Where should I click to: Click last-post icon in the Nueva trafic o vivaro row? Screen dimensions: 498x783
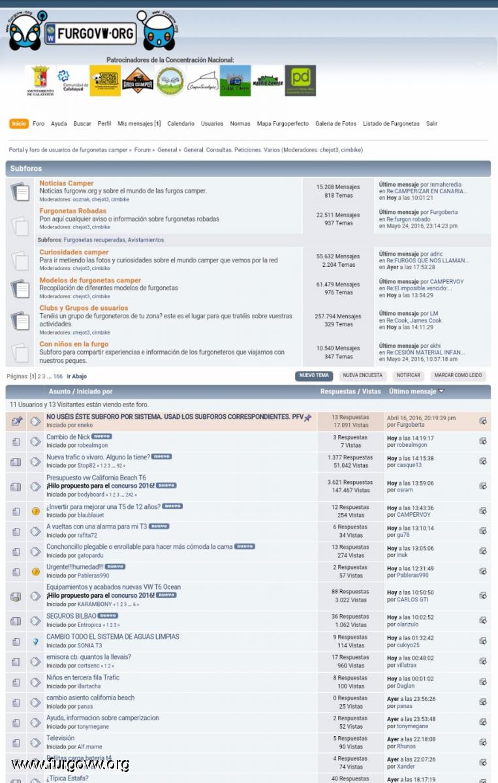coord(483,461)
